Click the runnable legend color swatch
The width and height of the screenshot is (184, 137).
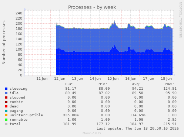[6, 120]
